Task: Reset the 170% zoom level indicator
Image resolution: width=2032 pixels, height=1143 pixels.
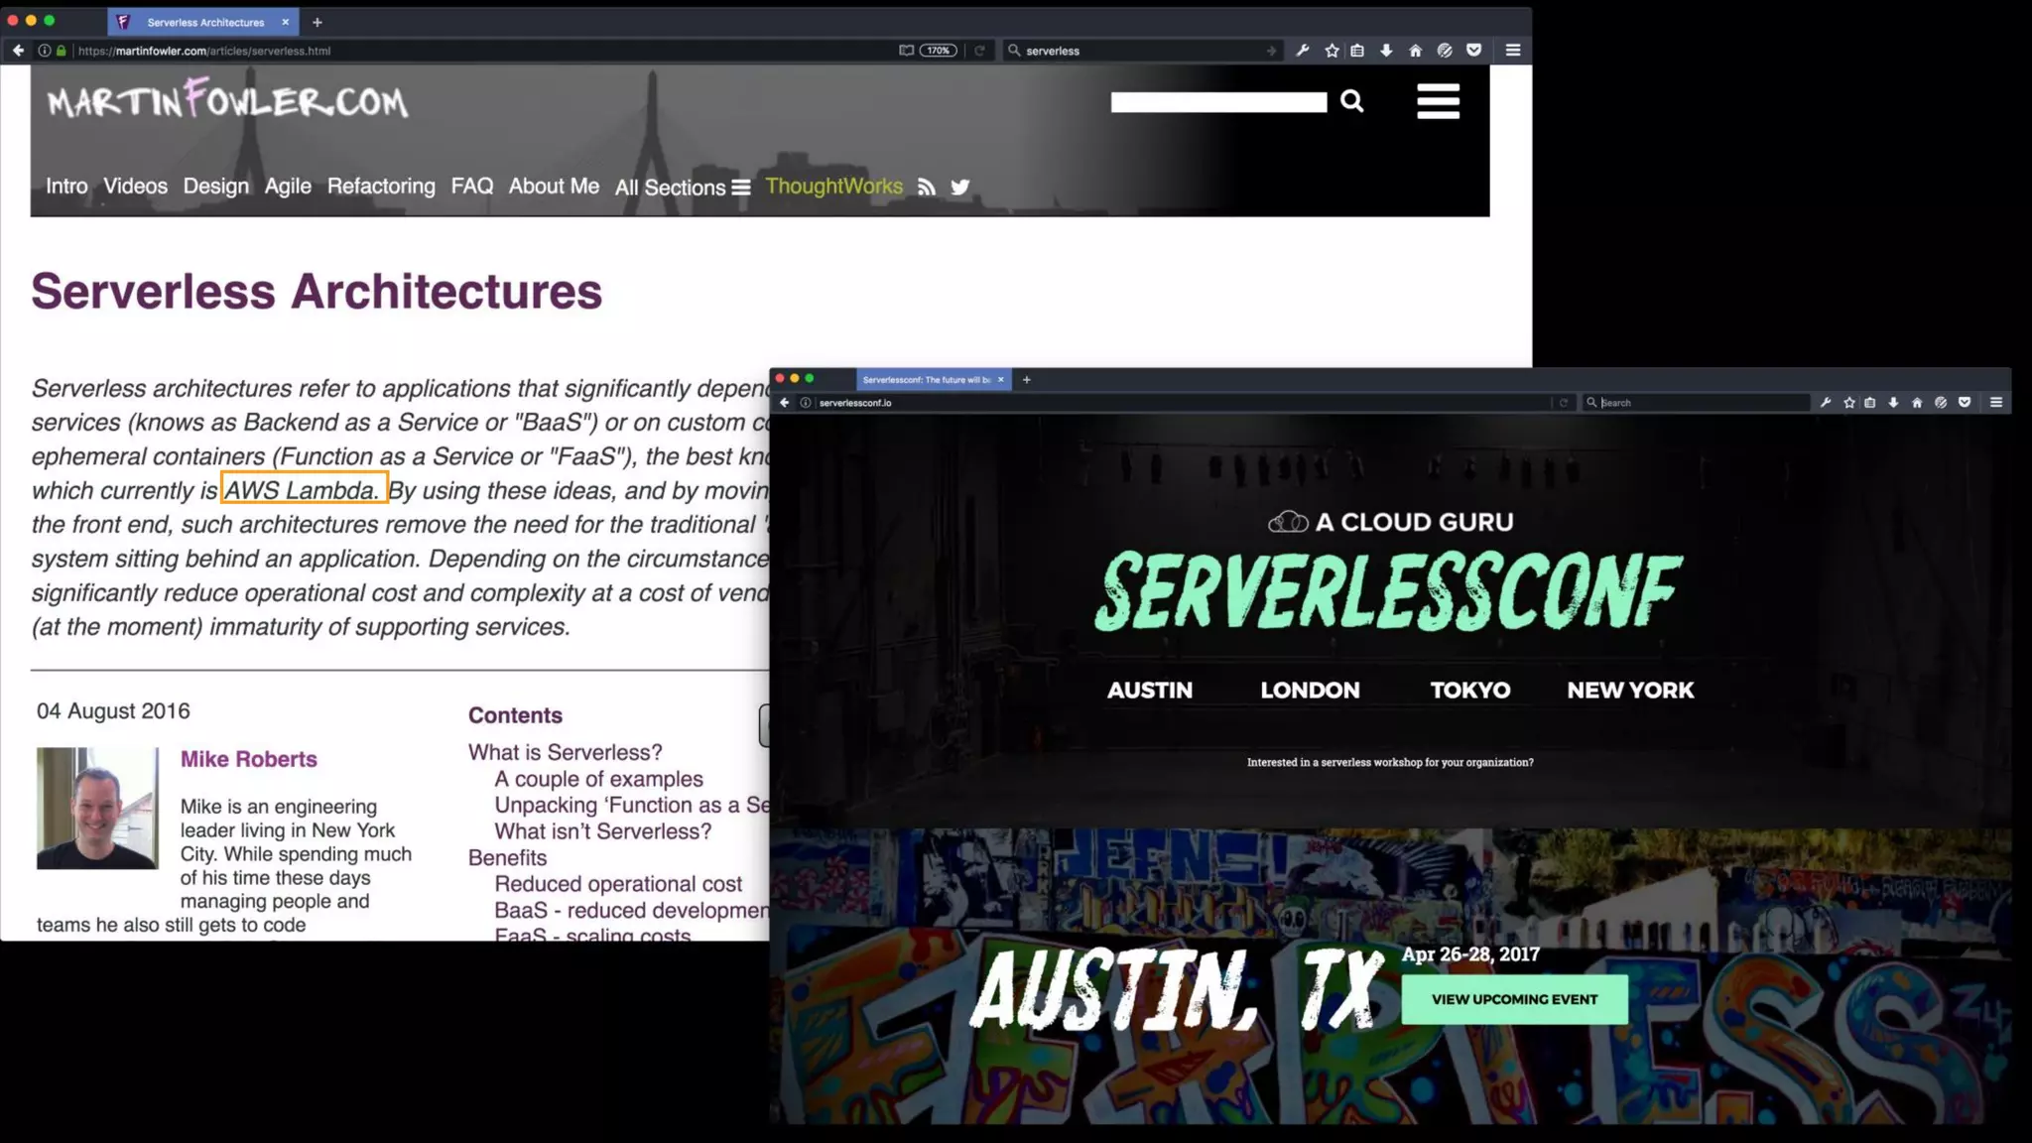Action: (938, 51)
